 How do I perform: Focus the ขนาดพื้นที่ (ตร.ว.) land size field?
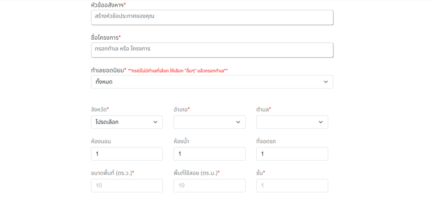click(x=127, y=186)
